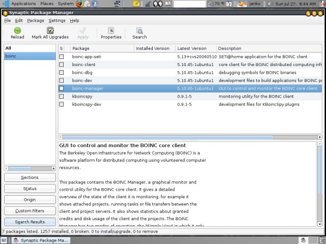The width and height of the screenshot is (326, 244).
Task: Open the dictionary applet icon
Action: point(168,4)
